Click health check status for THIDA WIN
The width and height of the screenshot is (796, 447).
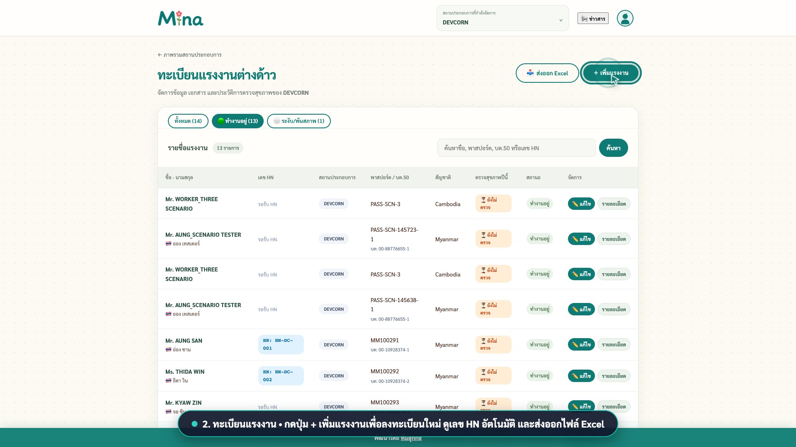493,376
